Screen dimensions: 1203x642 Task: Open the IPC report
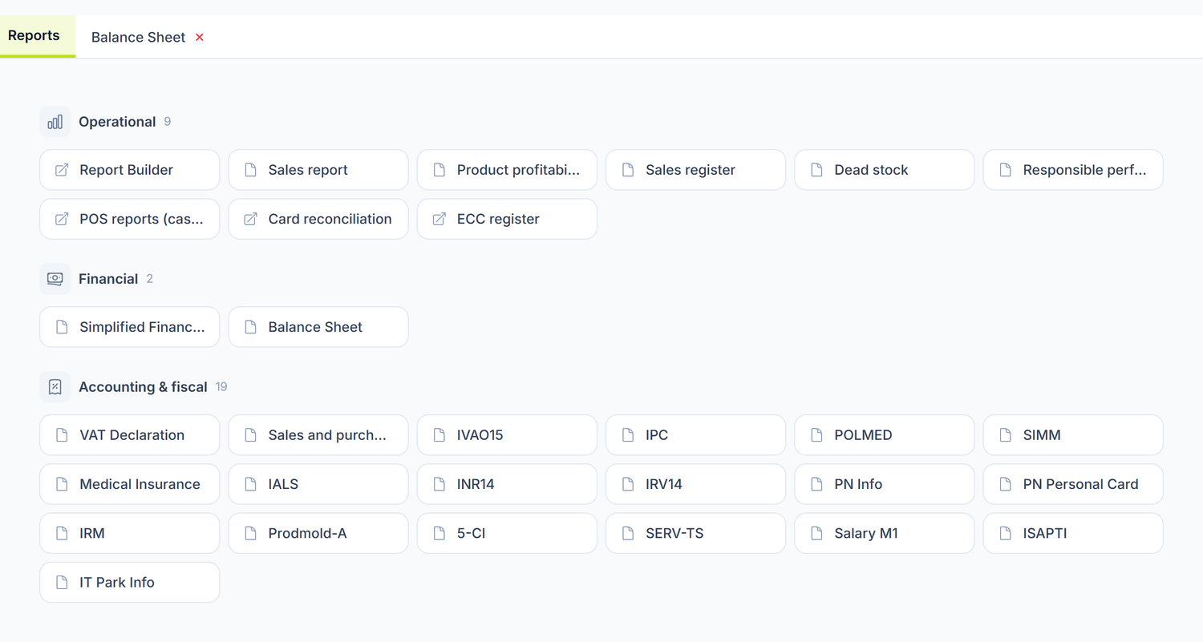(x=695, y=435)
